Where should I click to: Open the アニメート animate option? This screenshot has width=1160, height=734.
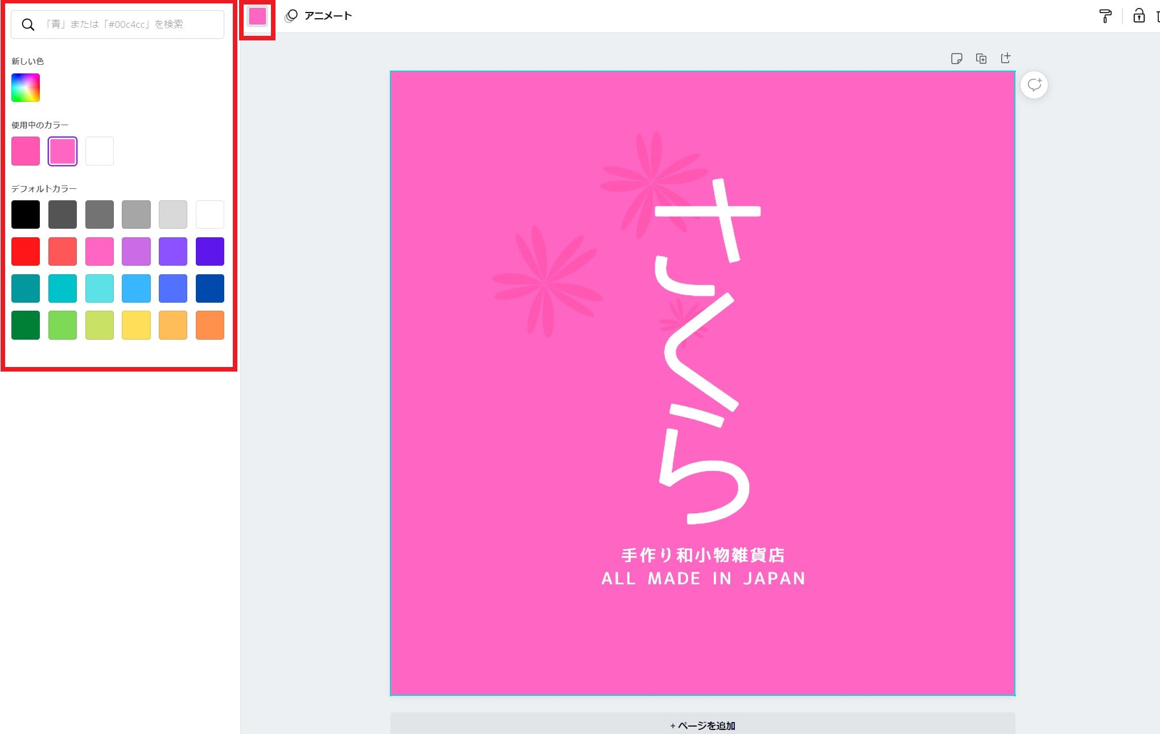(319, 16)
